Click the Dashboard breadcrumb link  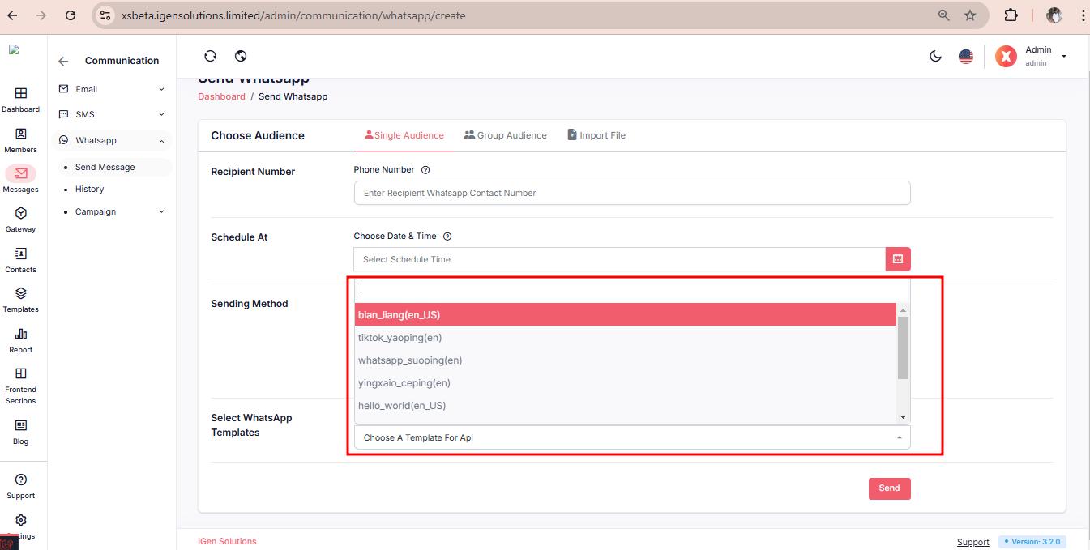[221, 96]
